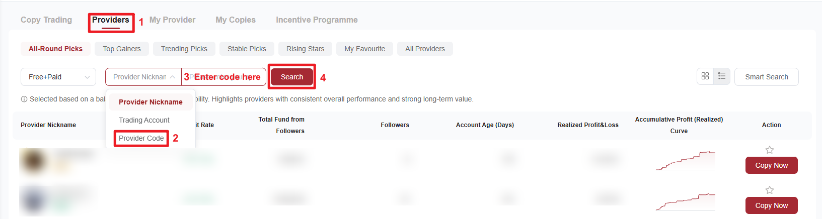Viewport: 822px width, 219px height.
Task: Click first provider's blurred avatar
Action: point(33,162)
